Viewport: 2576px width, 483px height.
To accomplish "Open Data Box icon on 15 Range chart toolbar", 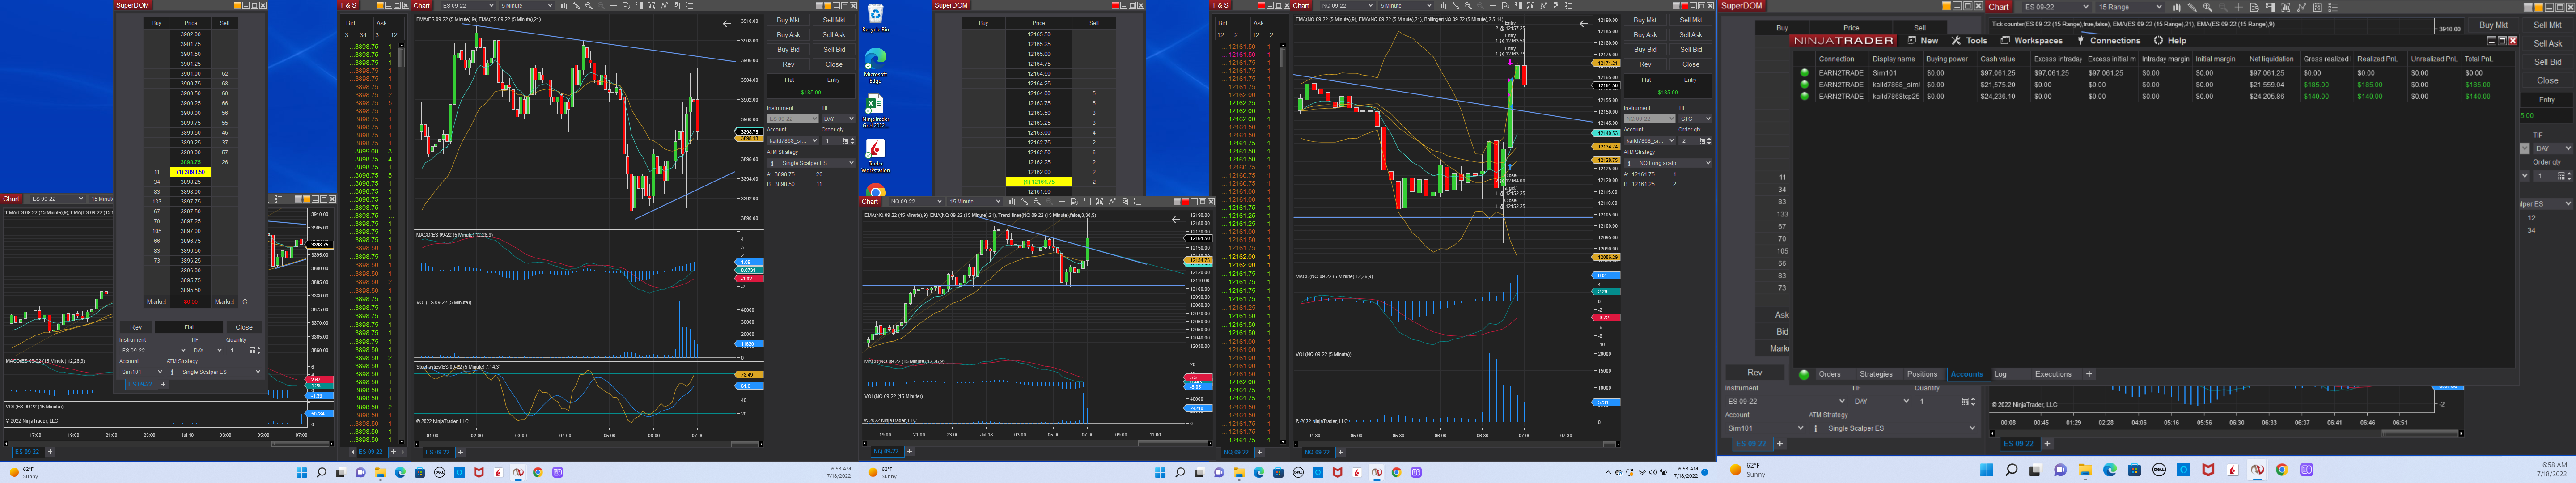I will (2255, 7).
